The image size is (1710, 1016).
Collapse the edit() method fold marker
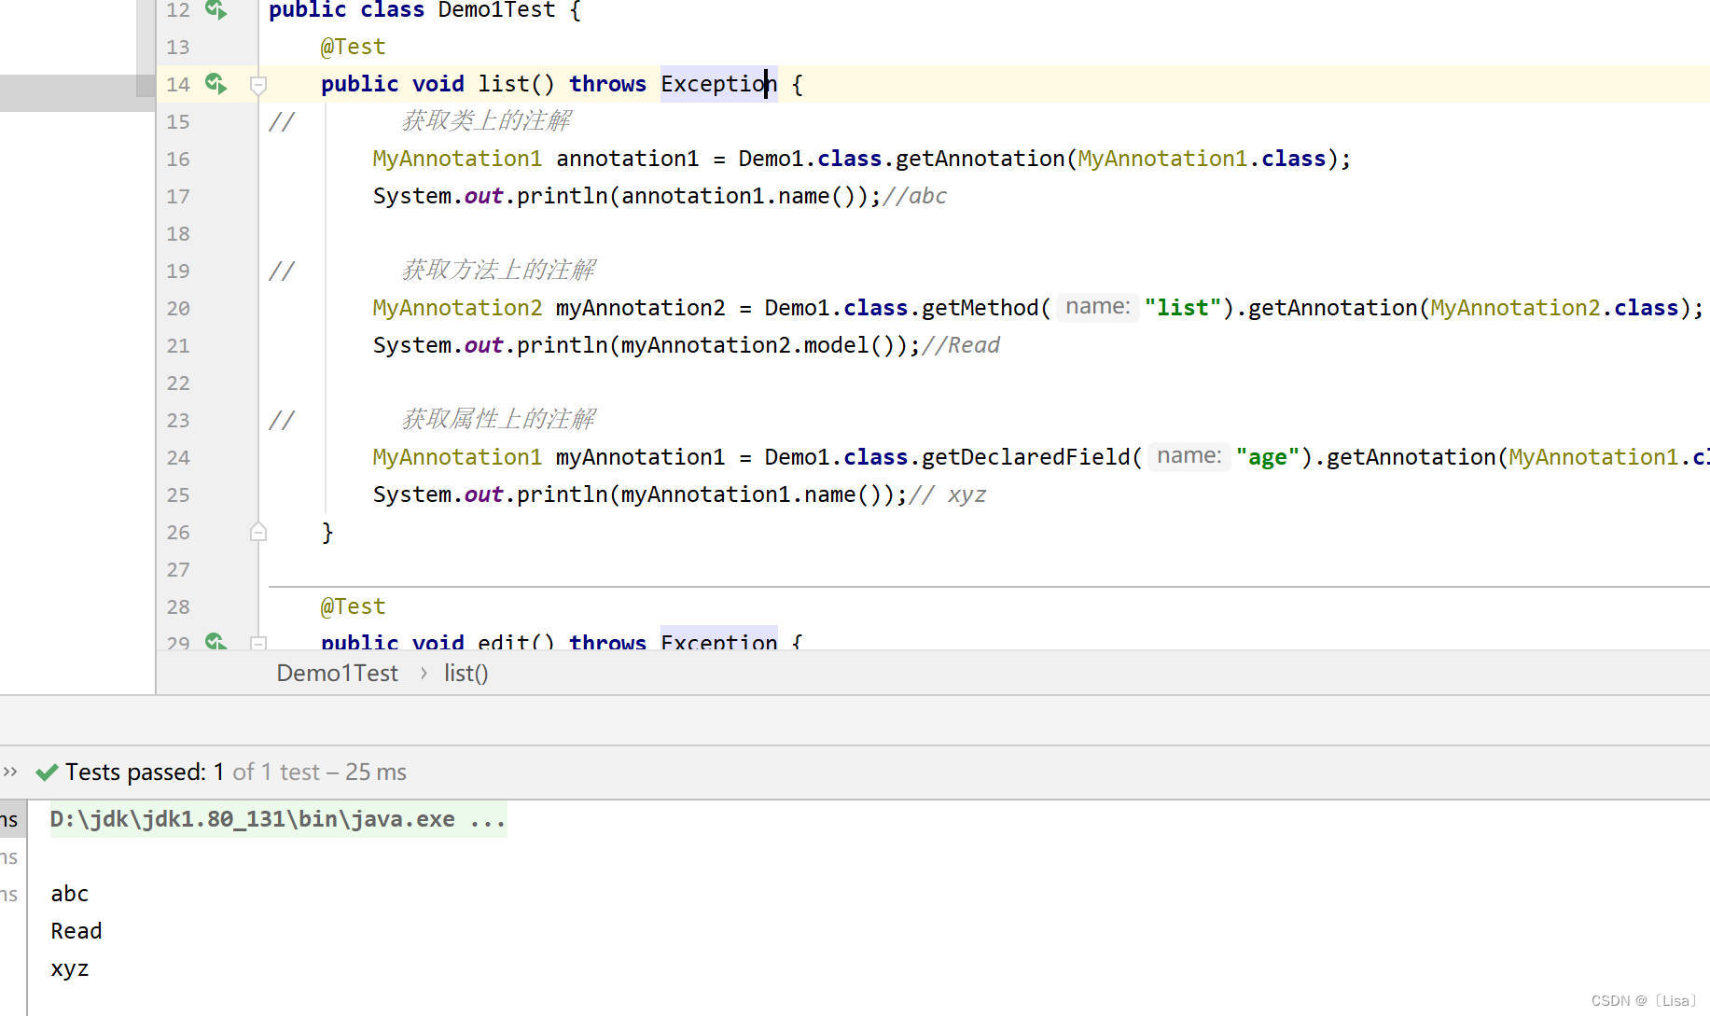(x=258, y=643)
